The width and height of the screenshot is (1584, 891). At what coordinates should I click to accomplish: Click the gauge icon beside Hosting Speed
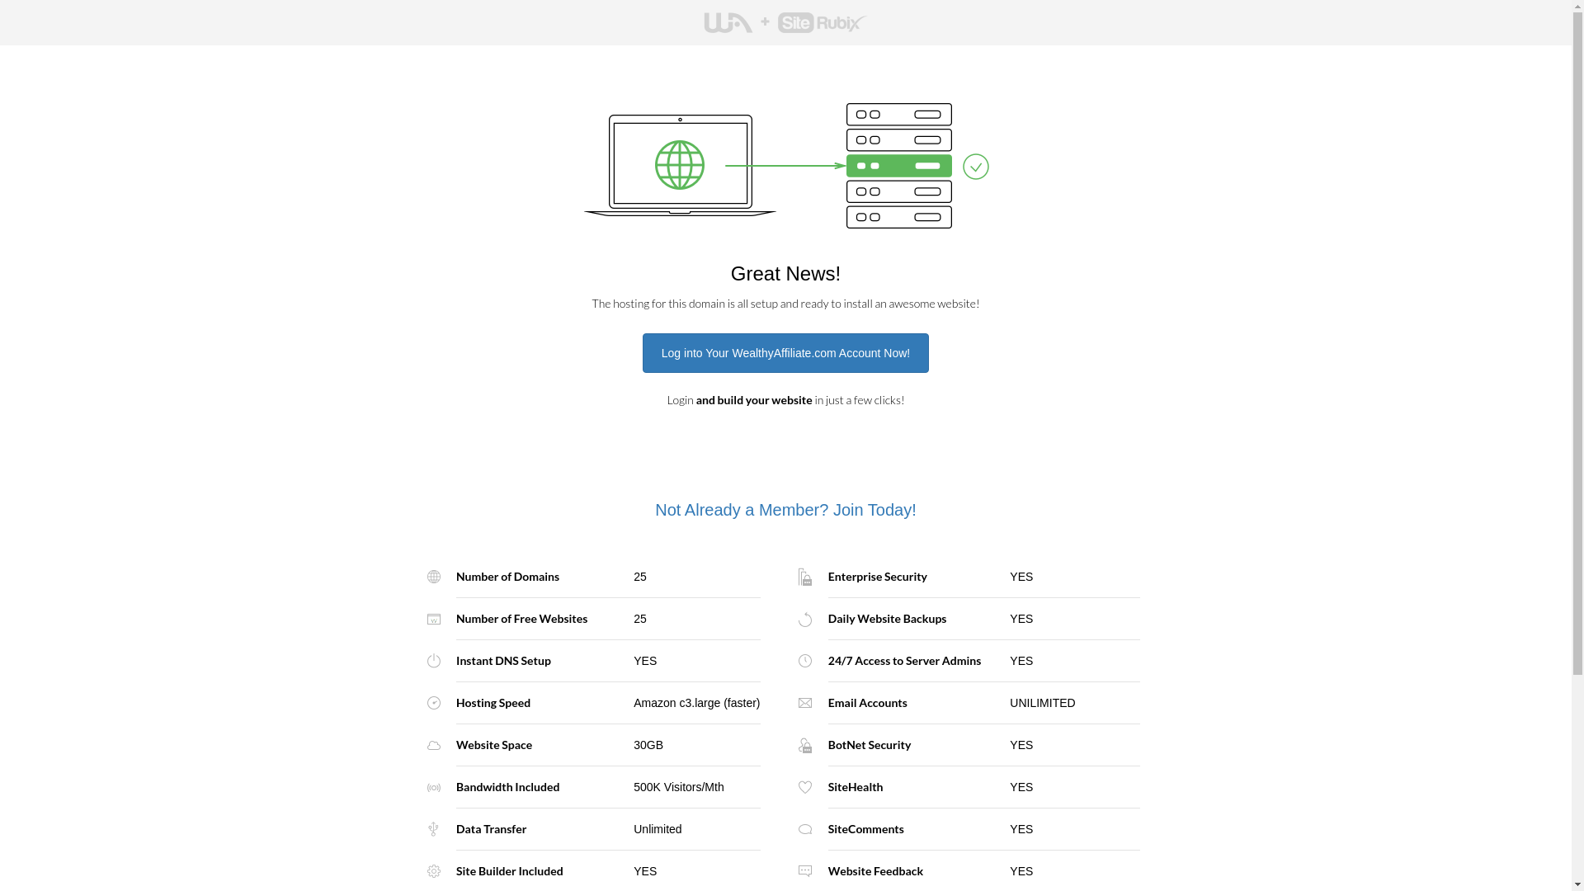click(x=434, y=703)
